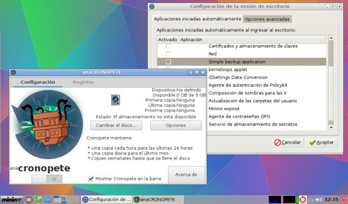Screen dimensions: 348x204
Task: Click the CPU usage monitor graph in tray
Action: click(x=275, y=200)
